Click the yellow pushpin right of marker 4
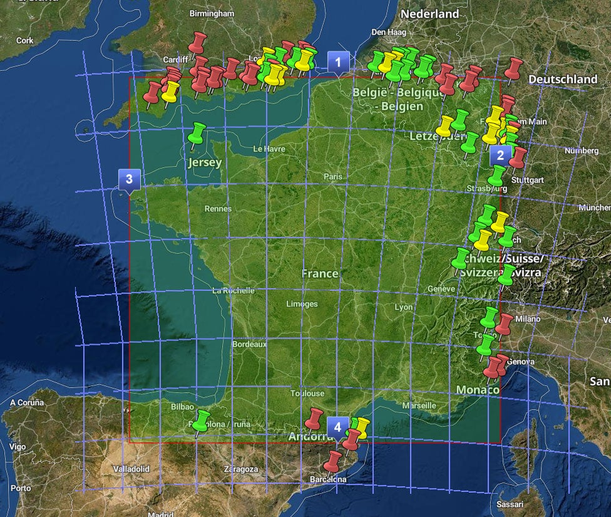Screen dimensions: 611x517 point(361,427)
